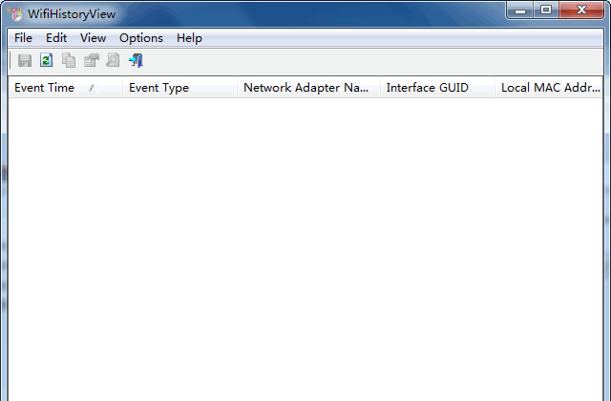This screenshot has width=611, height=401.
Task: Refresh the Wi-Fi history list
Action: pos(47,60)
